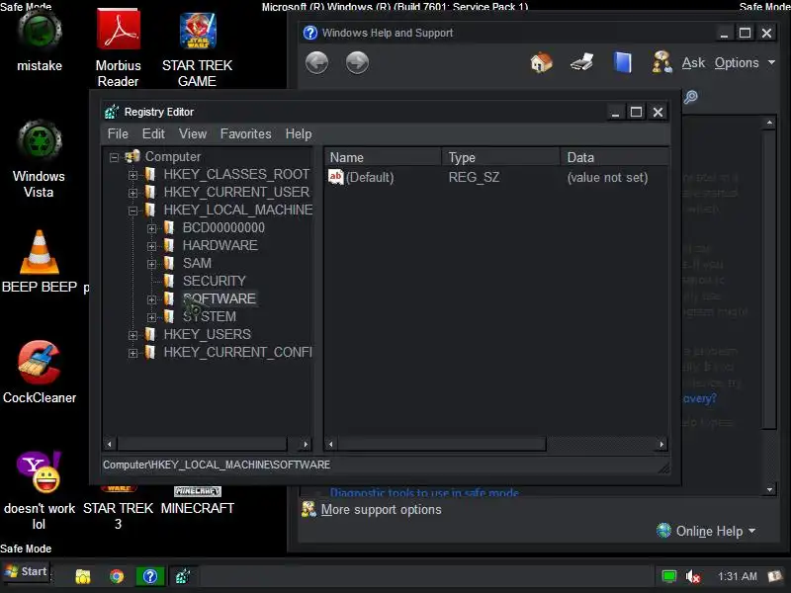Go forward in Windows Help and Support
Image resolution: width=791 pixels, height=593 pixels.
357,63
